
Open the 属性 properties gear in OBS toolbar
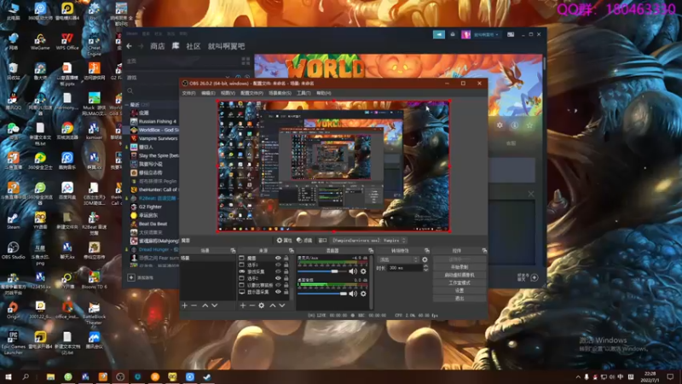(284, 241)
